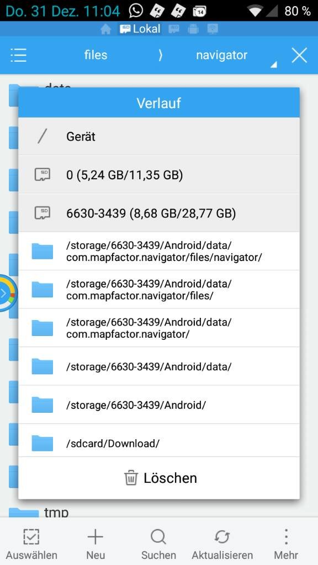Viewport: 318px width, 565px height.
Task: Open internal storage 0 (5,24 GB/11,35 GB)
Action: [x=159, y=175]
